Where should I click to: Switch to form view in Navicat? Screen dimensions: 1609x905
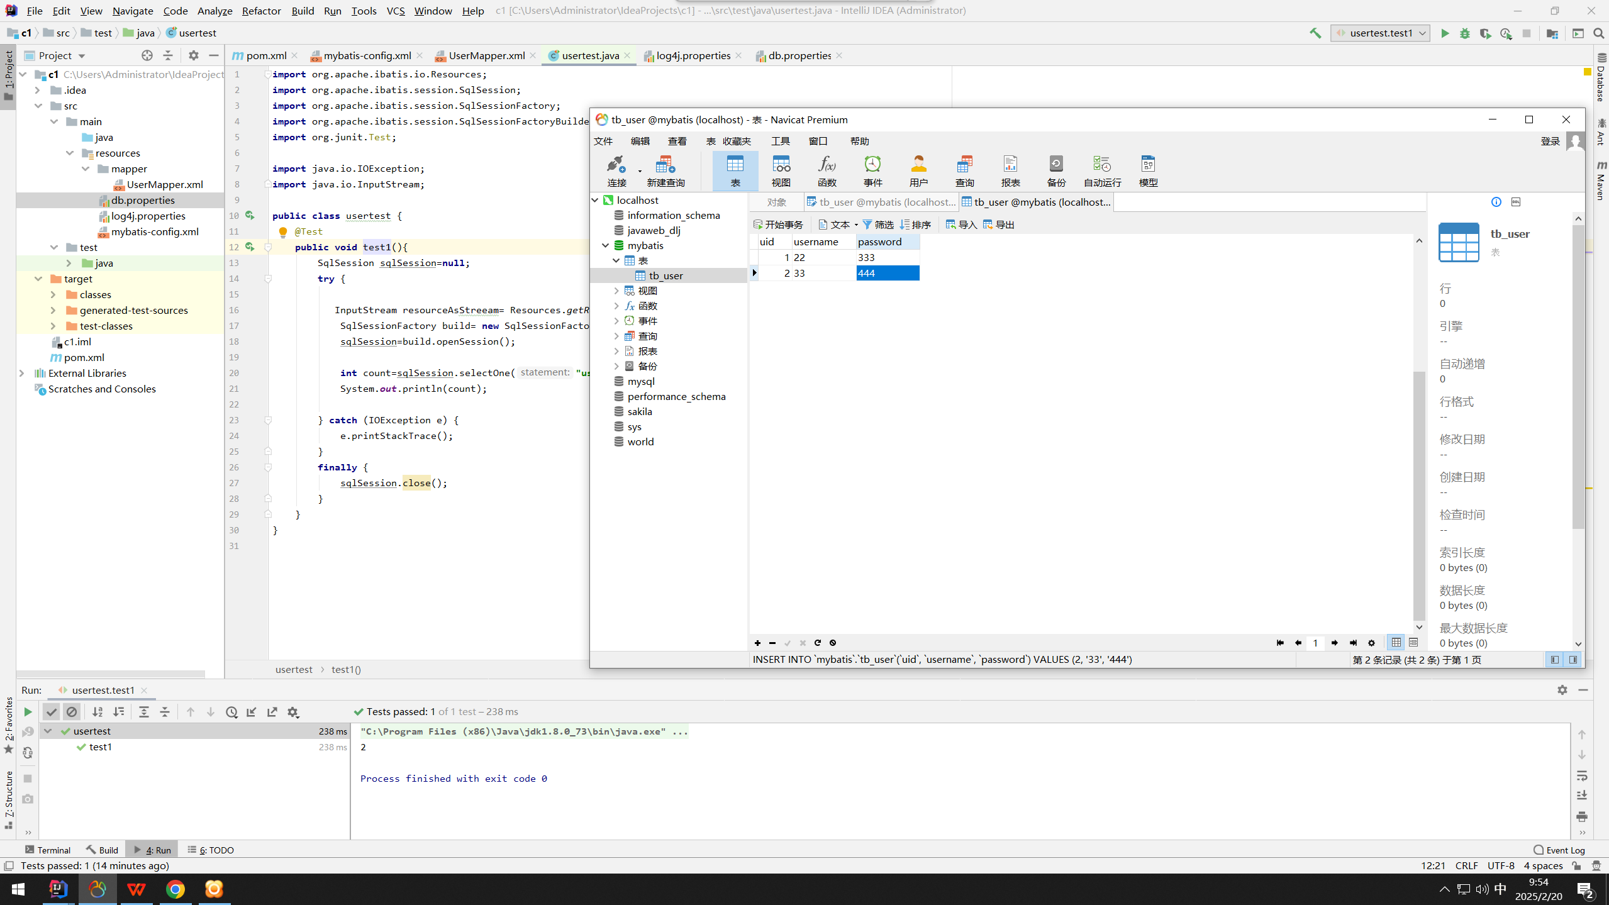1413,642
